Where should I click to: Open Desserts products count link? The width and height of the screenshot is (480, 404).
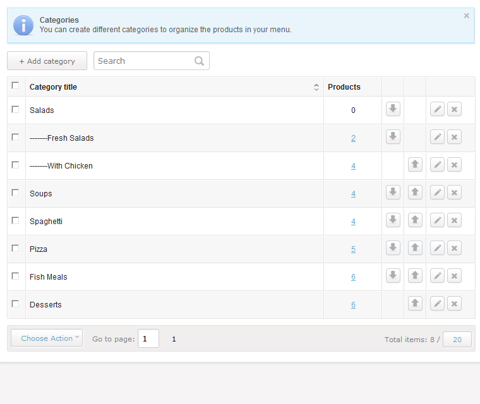click(353, 305)
